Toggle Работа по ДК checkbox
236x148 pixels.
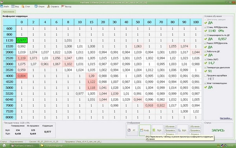(205, 51)
